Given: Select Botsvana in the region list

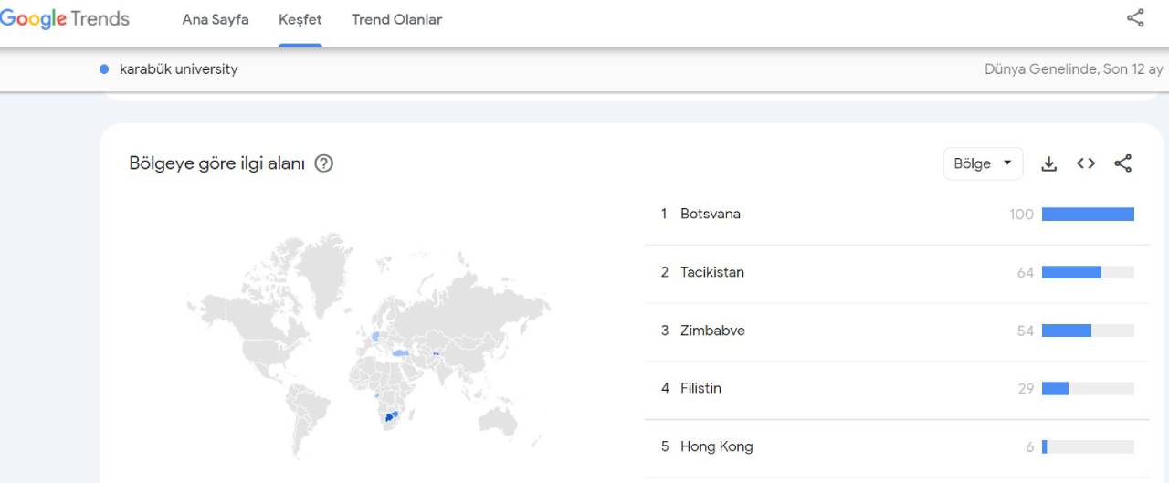Looking at the screenshot, I should point(710,214).
